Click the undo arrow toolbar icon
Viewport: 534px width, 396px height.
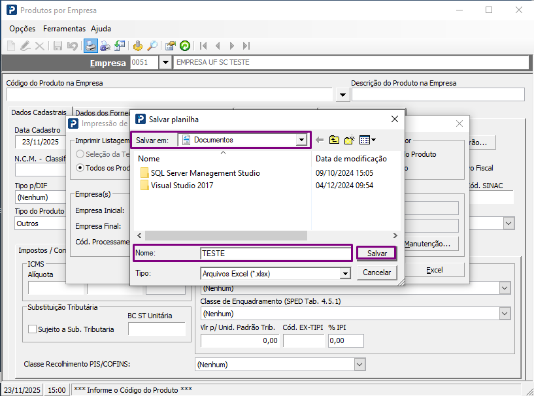(x=72, y=46)
